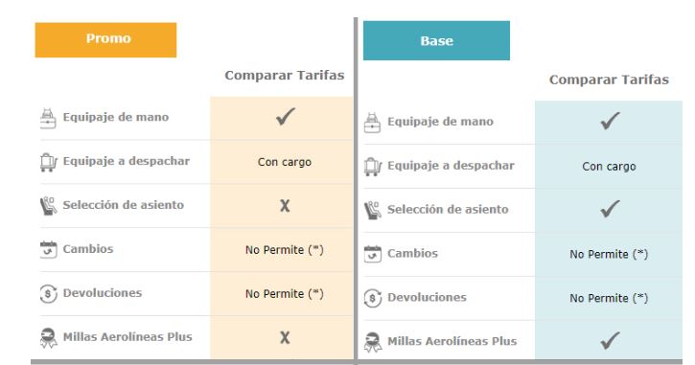The image size is (695, 365).
Task: Open Comparar Tarifas in Promo column
Action: (x=285, y=76)
